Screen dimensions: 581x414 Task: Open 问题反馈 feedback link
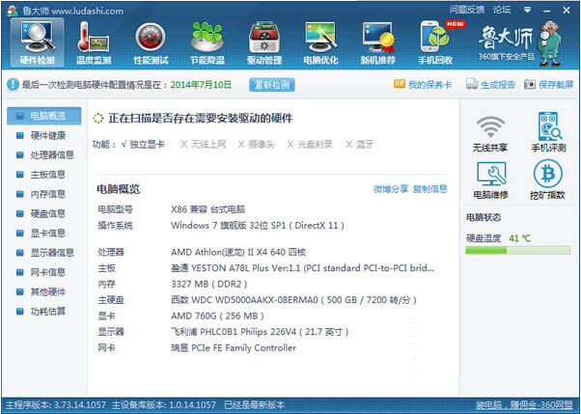tap(467, 10)
